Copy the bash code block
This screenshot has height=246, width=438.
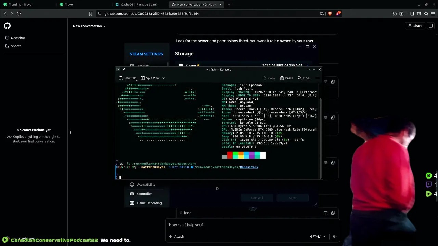(333, 213)
